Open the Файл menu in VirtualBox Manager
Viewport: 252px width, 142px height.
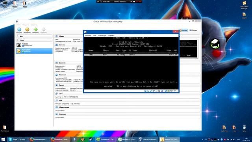pos(19,25)
